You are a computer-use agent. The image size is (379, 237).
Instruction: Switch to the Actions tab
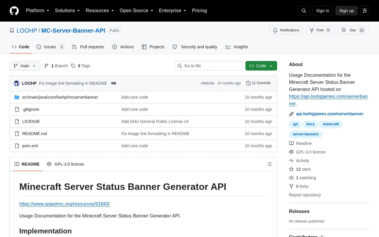coord(123,47)
